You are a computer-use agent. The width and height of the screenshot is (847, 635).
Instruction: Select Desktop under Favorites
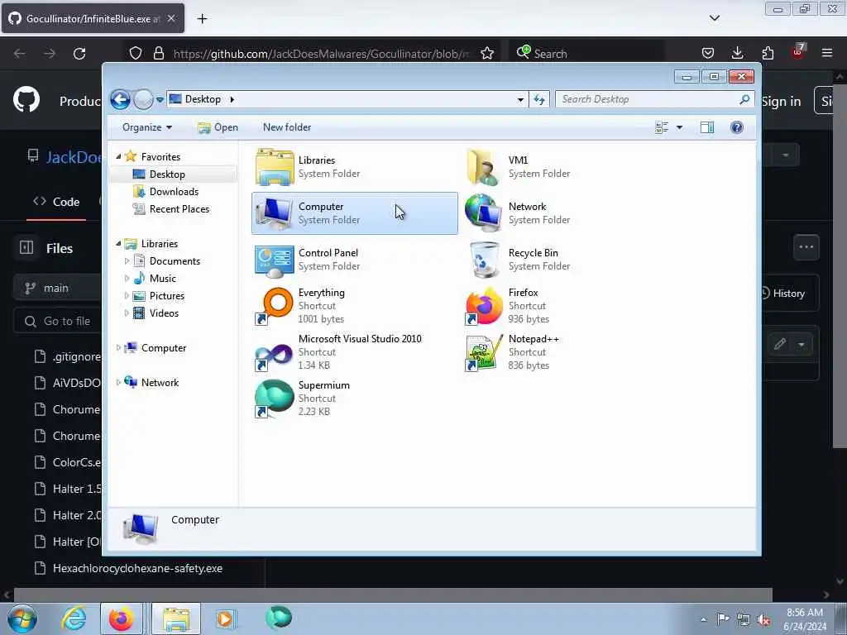[x=173, y=174]
